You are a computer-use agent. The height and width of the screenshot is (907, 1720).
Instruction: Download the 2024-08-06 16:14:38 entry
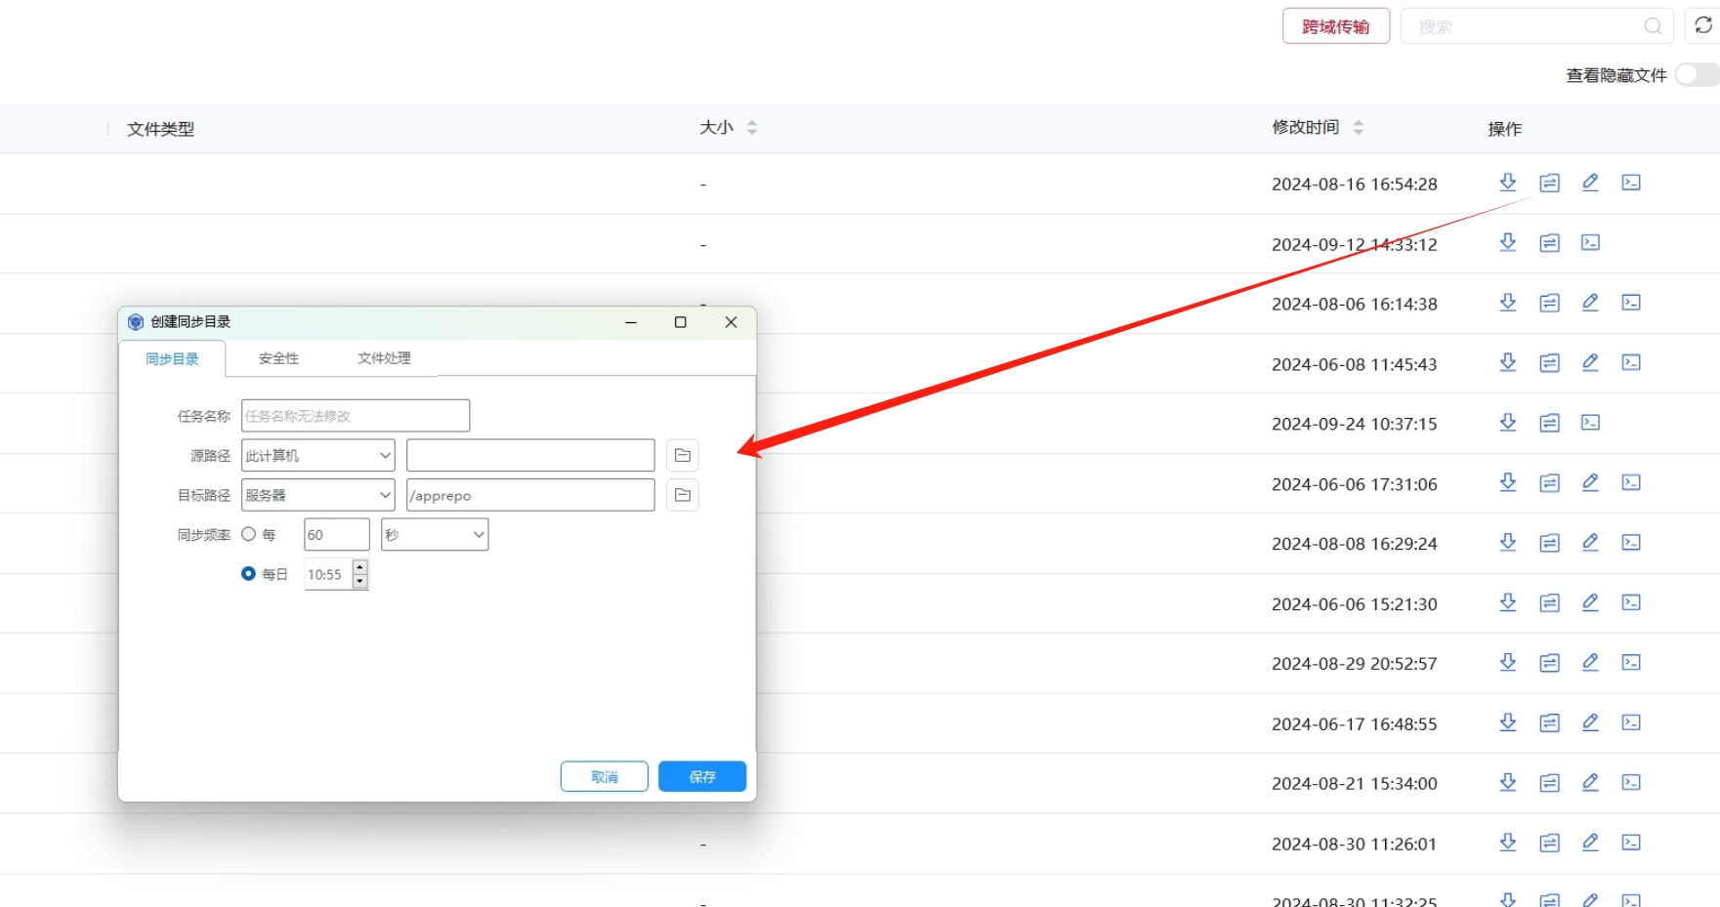[1508, 303]
